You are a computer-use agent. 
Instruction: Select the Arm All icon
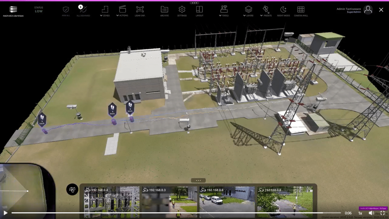(66, 10)
